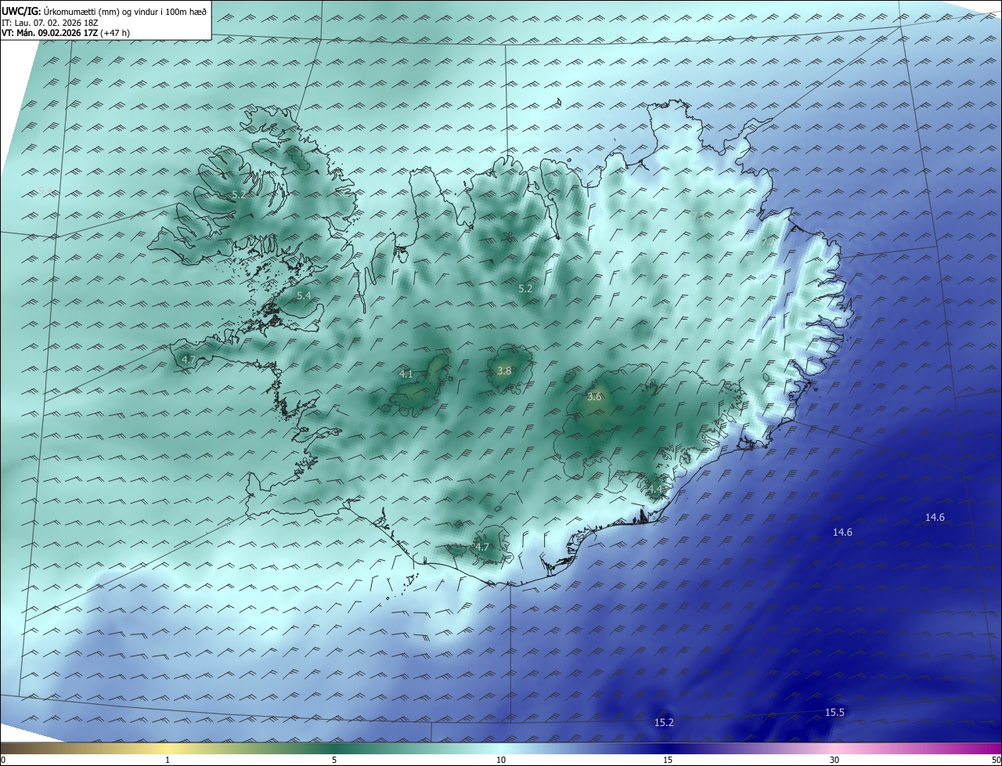Click the '15' tick on the color scale

(x=668, y=760)
